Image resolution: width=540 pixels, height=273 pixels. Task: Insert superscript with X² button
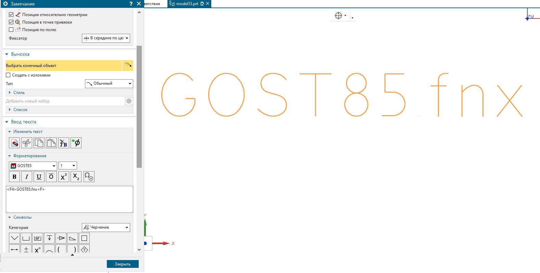[x=64, y=177]
